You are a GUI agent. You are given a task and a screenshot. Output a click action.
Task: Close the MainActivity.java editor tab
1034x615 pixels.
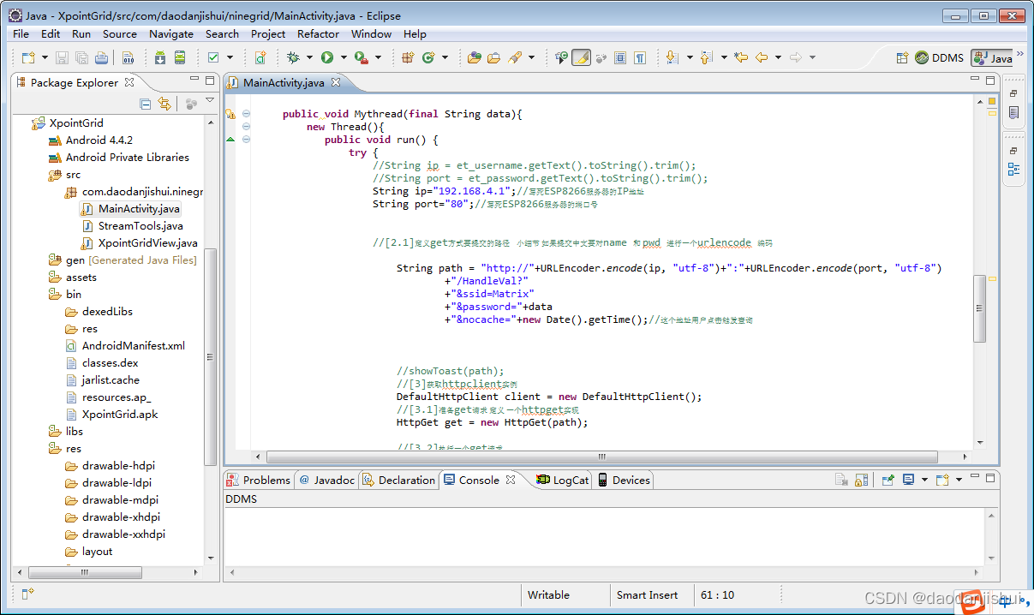pos(336,82)
